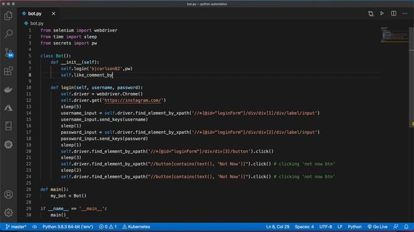Click master branch in status bar
414x232 pixels.
click(x=16, y=227)
